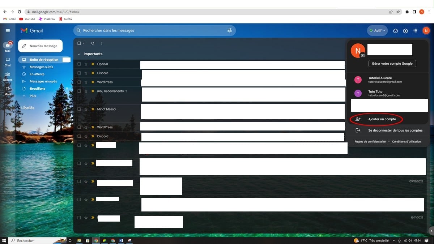
Task: Expand the Plus folder list
Action: click(33, 96)
